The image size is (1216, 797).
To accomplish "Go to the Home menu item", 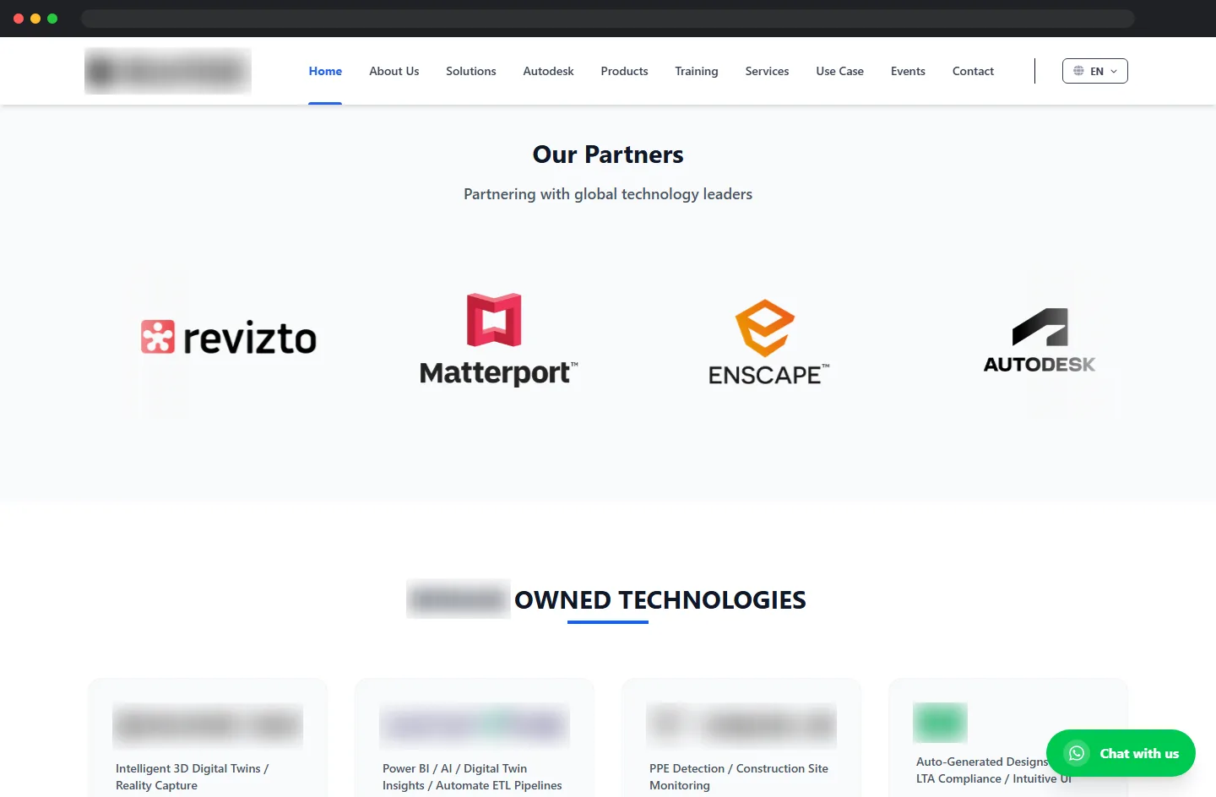I will coord(325,71).
